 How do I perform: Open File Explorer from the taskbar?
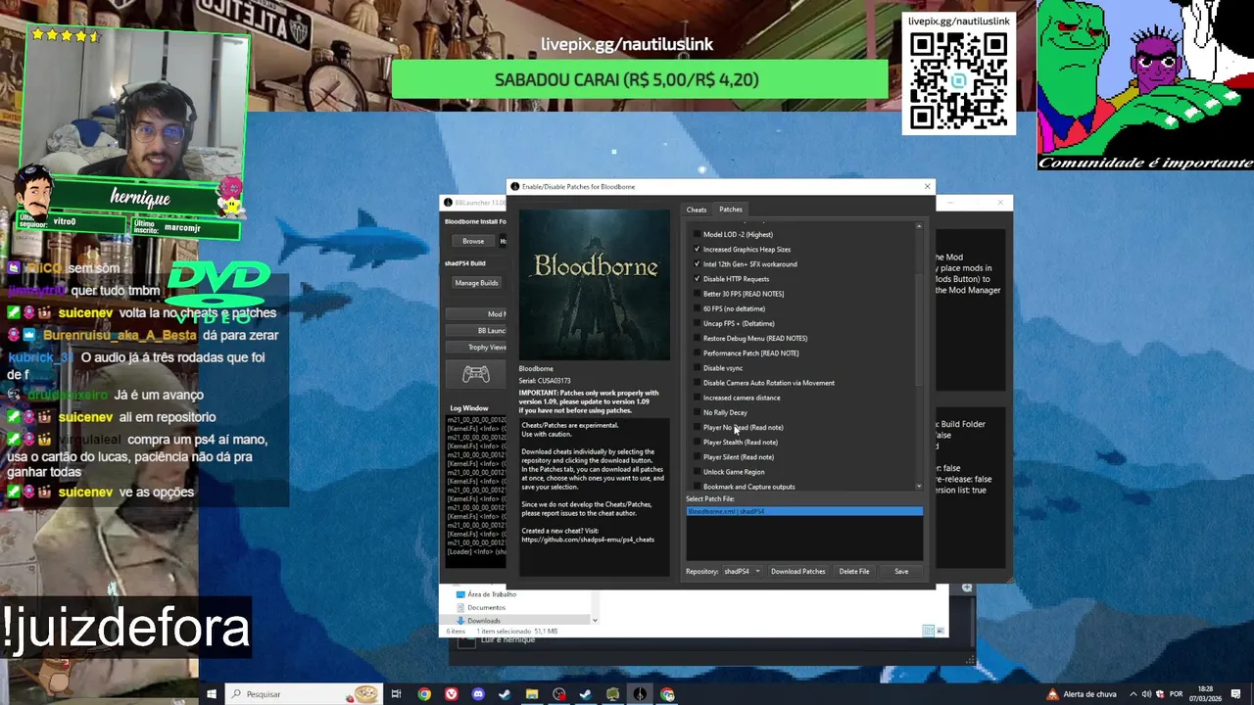(531, 694)
